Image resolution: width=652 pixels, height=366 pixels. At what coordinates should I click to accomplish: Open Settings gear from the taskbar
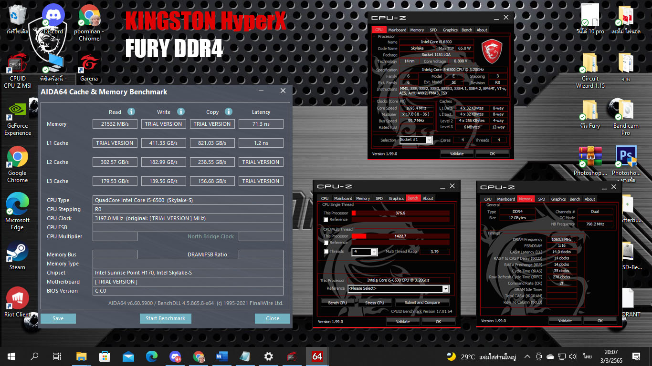269,356
